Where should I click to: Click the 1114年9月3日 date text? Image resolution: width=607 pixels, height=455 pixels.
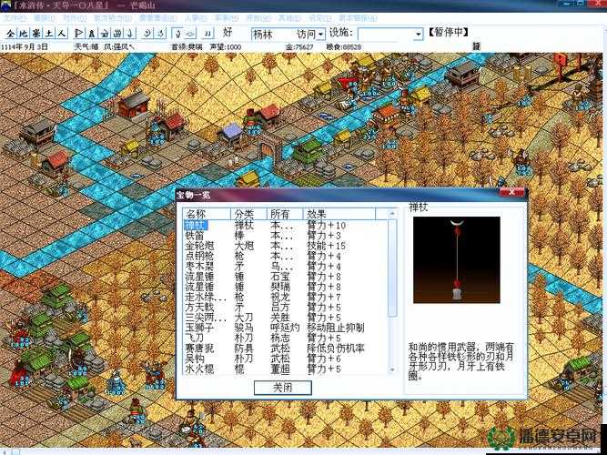25,46
